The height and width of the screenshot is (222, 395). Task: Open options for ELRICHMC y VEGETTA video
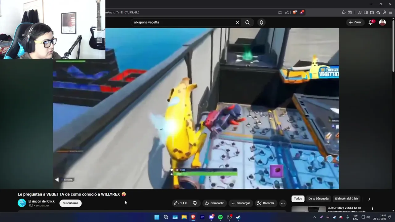(x=372, y=208)
